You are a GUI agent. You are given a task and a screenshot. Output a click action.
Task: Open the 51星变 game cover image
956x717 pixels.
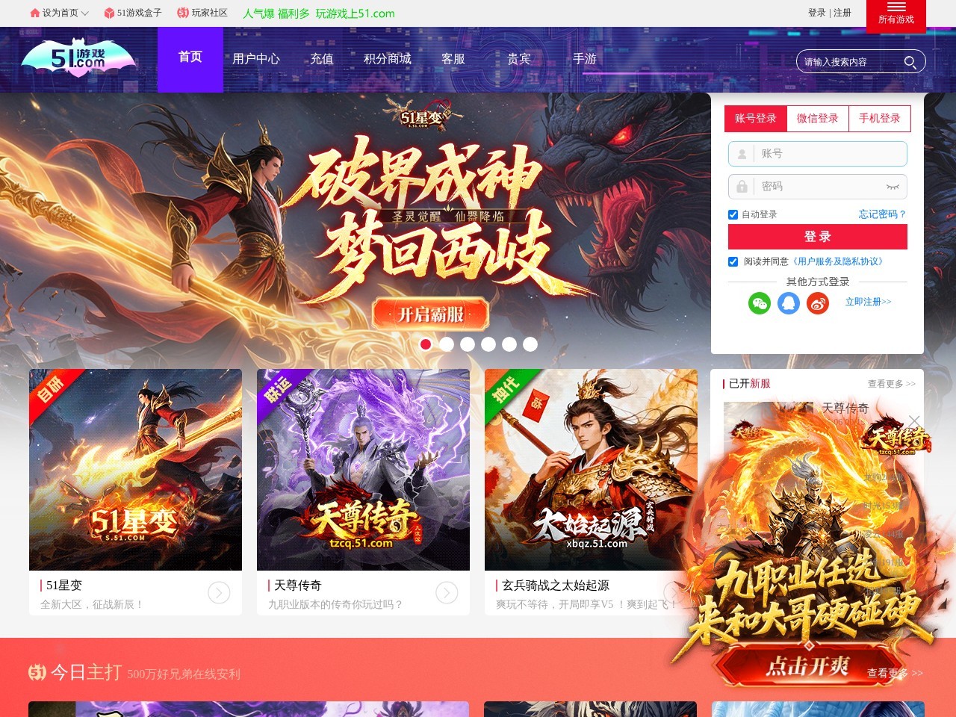click(x=135, y=470)
